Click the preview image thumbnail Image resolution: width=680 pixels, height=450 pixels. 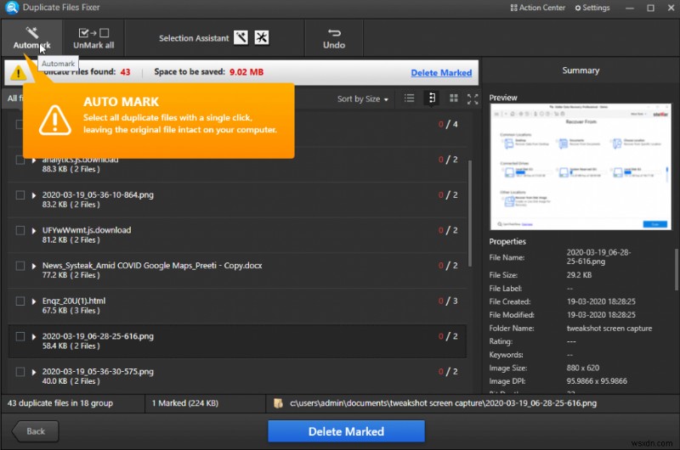581,166
